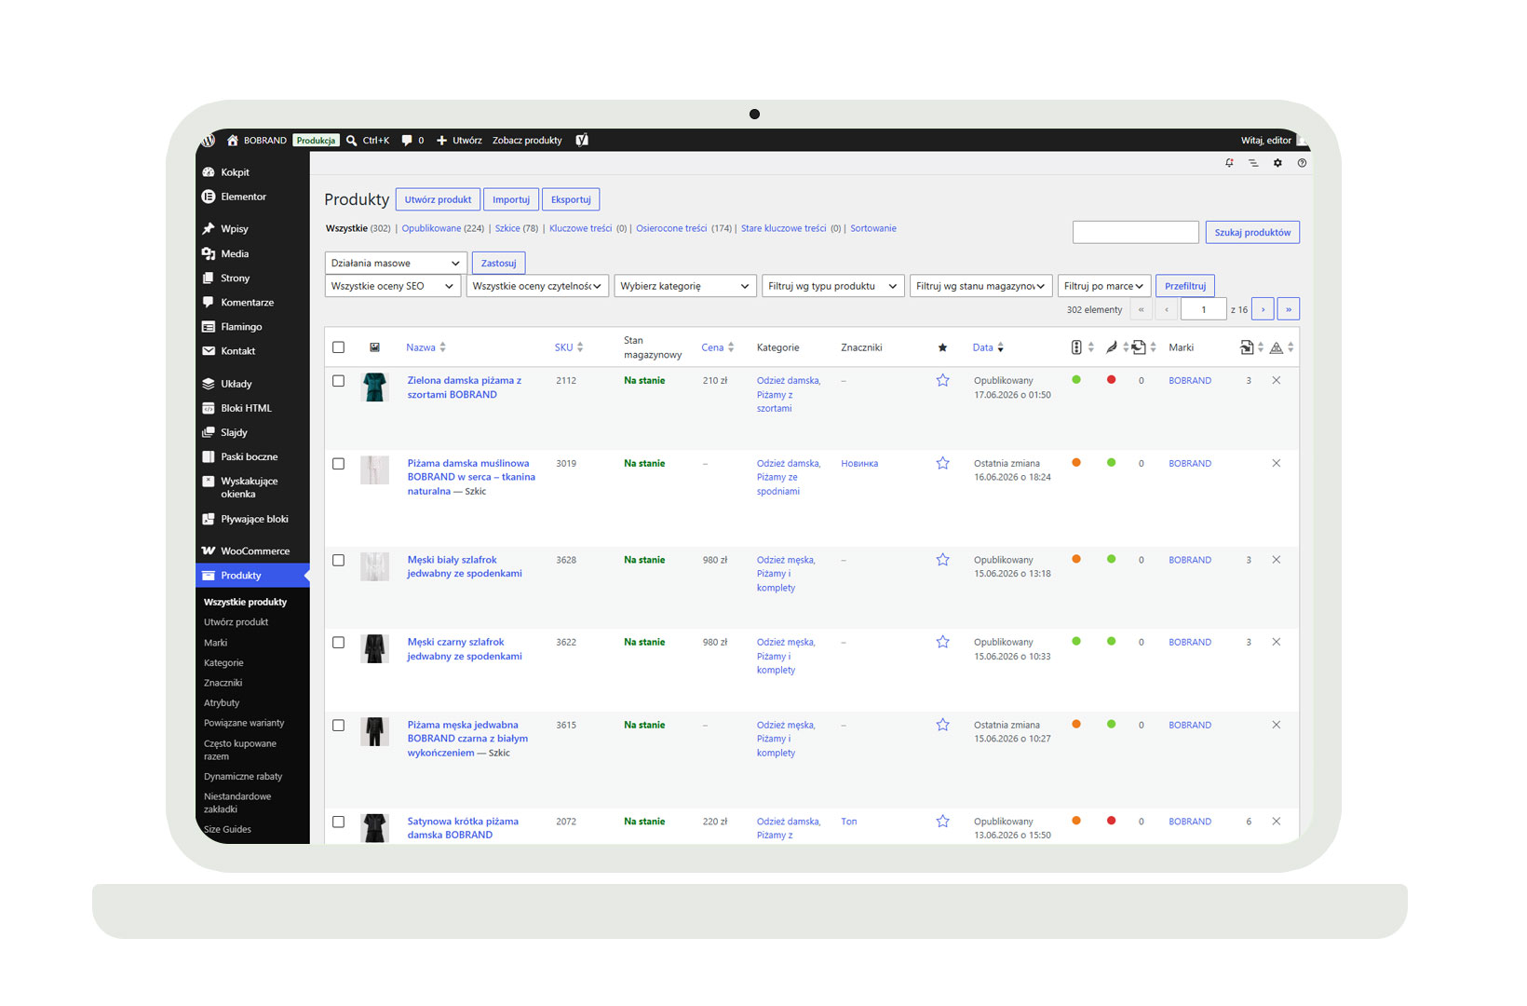Screen dimensions: 1527x1006
Task: Open the Marki submenu under Produkty
Action: tap(216, 643)
